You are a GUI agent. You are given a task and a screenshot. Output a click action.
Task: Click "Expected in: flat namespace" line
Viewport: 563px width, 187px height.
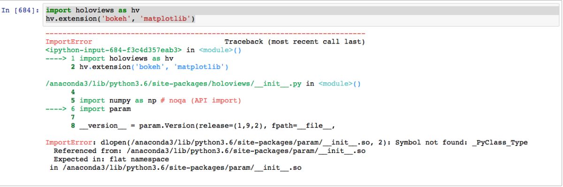[111, 159]
